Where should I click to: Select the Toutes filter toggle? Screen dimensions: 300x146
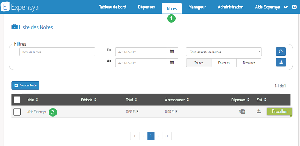click(x=199, y=63)
